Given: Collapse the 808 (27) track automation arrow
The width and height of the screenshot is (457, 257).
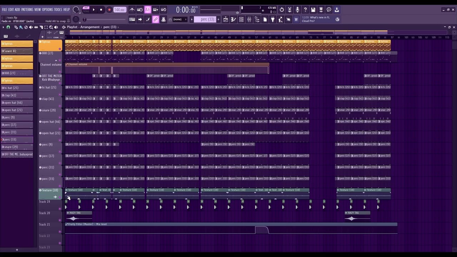Looking at the screenshot, I should 56,60.
